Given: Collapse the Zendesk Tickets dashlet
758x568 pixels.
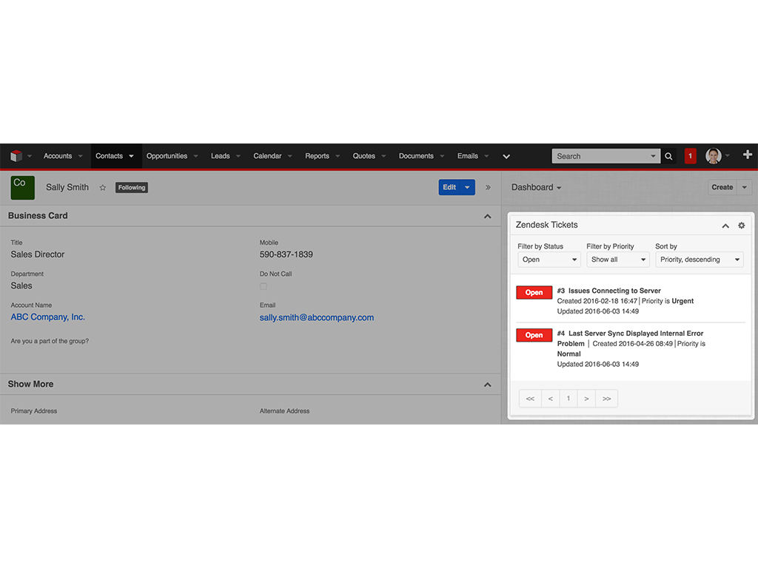Looking at the screenshot, I should click(725, 226).
